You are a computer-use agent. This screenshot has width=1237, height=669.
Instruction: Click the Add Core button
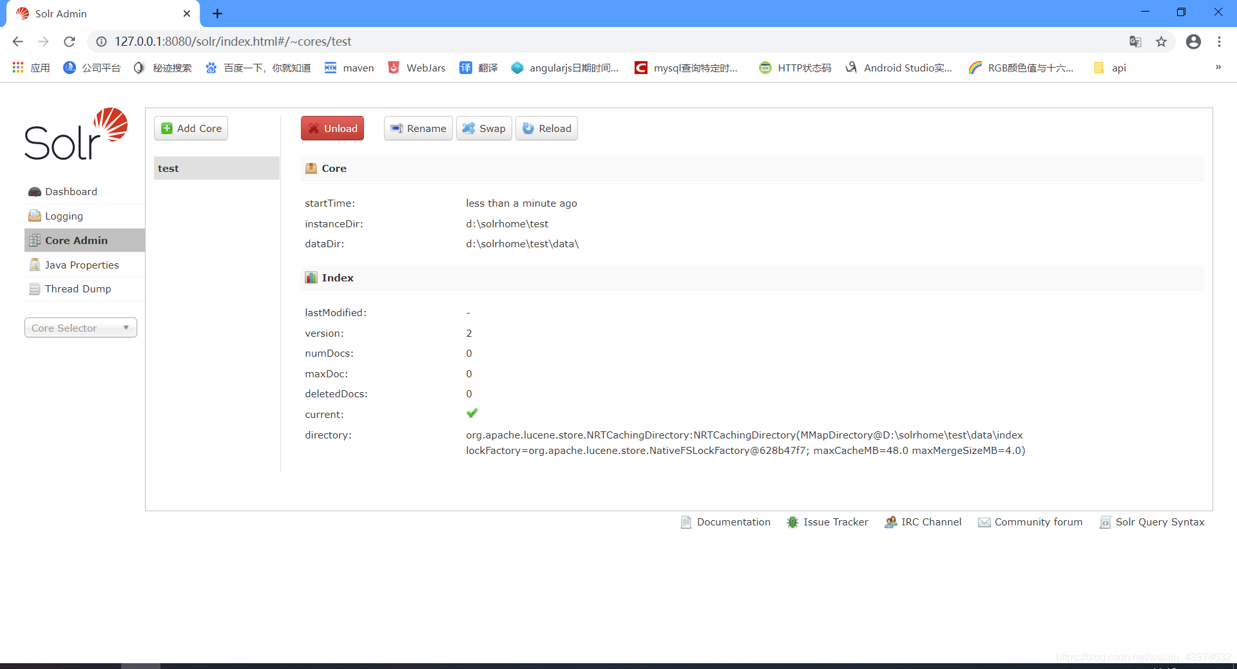point(191,128)
